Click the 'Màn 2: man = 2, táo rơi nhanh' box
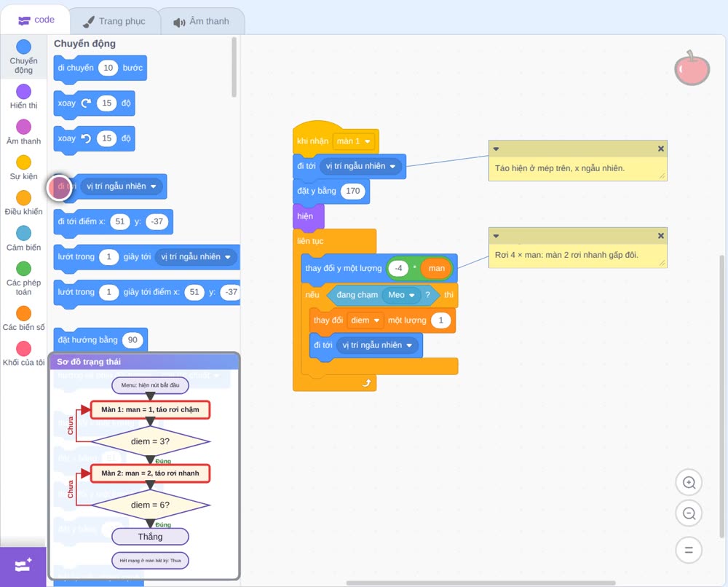This screenshot has width=728, height=587. coord(150,473)
